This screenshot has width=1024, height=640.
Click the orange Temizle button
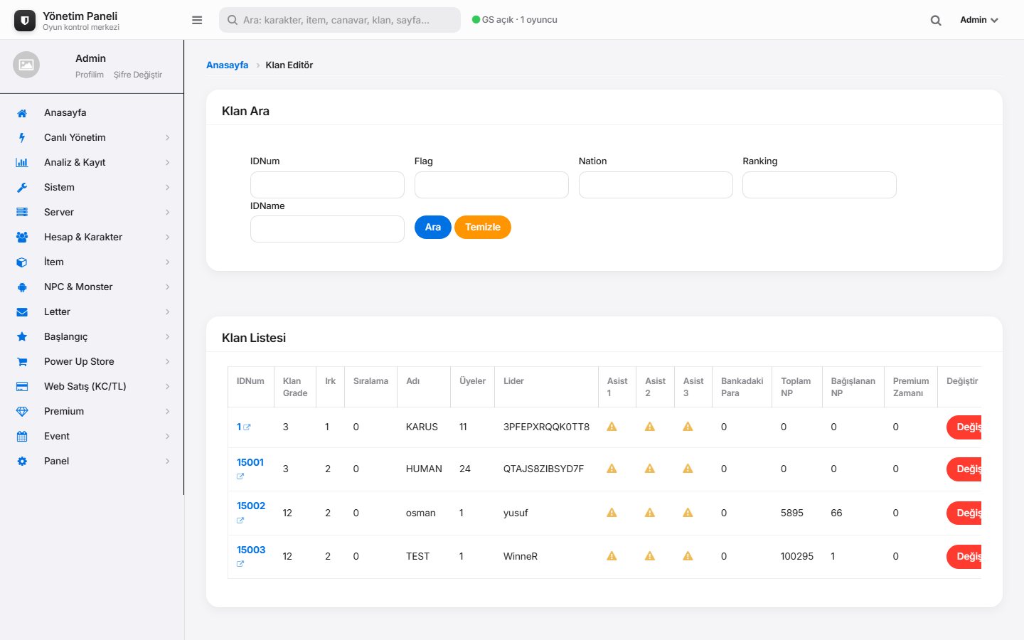pyautogui.click(x=483, y=228)
